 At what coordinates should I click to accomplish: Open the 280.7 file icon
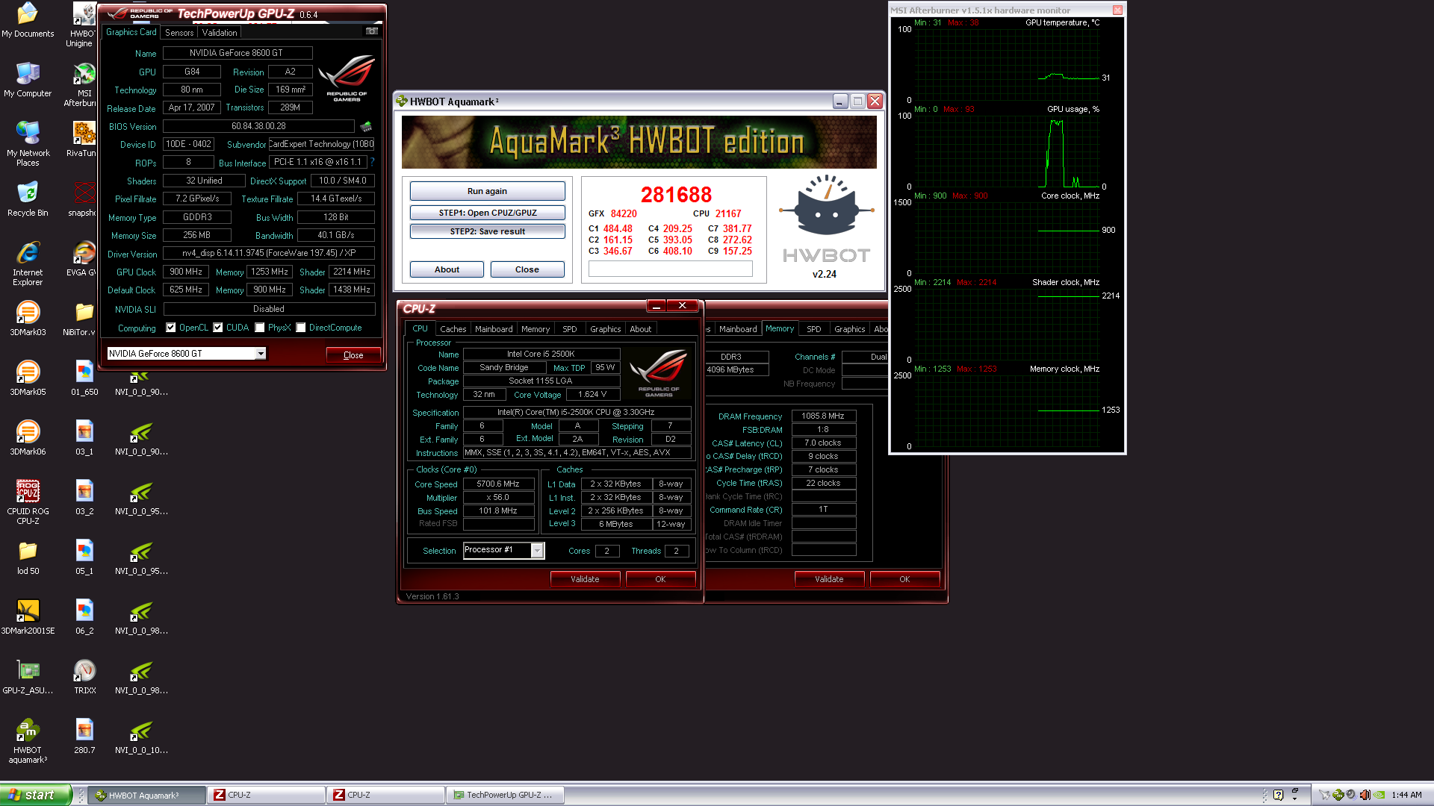pos(84,737)
